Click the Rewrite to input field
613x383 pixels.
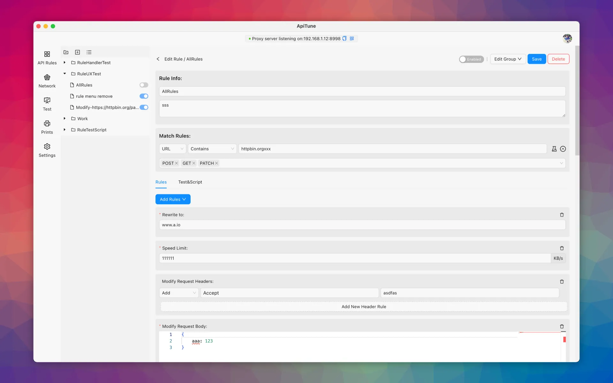[362, 225]
